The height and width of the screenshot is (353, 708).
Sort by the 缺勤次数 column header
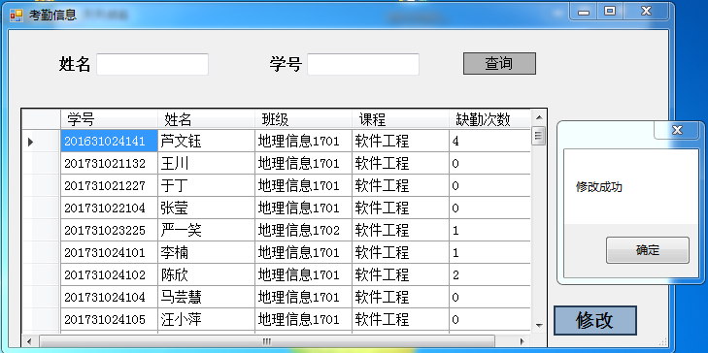click(x=489, y=119)
